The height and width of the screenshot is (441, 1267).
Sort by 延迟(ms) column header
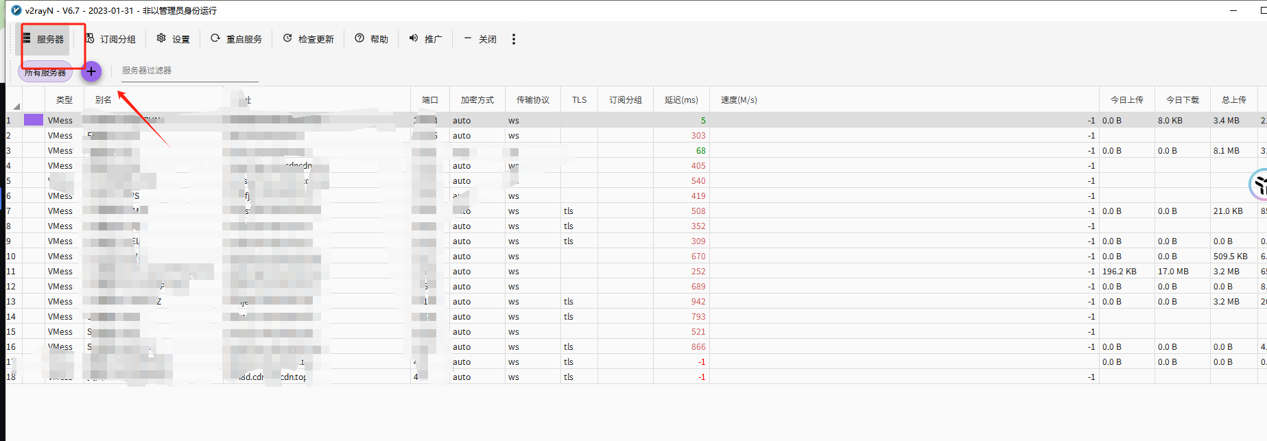point(680,100)
